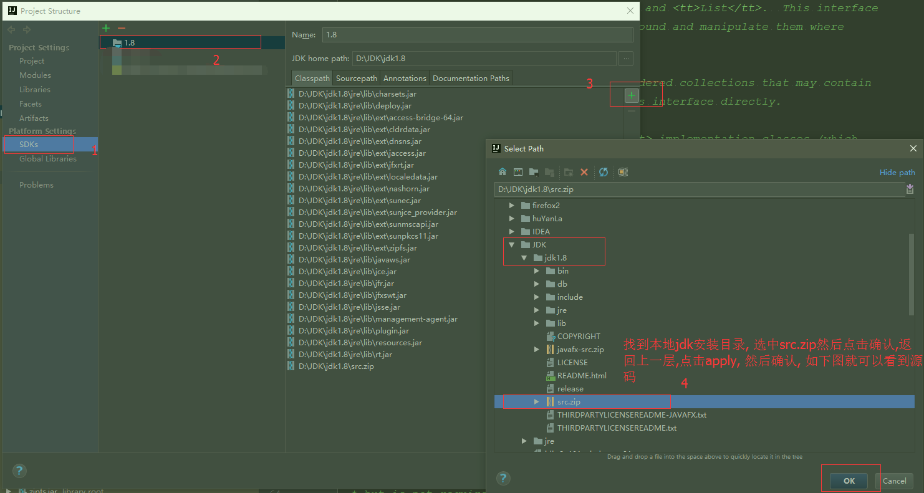Click the remove minus icon beside the classpath list
924x493 pixels.
(632, 111)
